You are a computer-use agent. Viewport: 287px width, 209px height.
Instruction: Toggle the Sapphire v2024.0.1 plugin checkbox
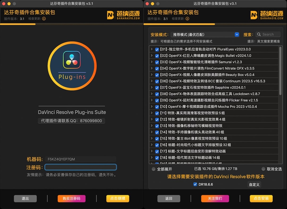157,88
